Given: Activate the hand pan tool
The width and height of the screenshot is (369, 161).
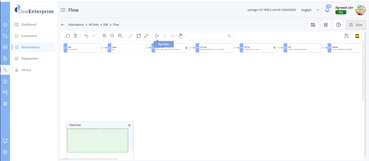Looking at the screenshot, I should 180,36.
